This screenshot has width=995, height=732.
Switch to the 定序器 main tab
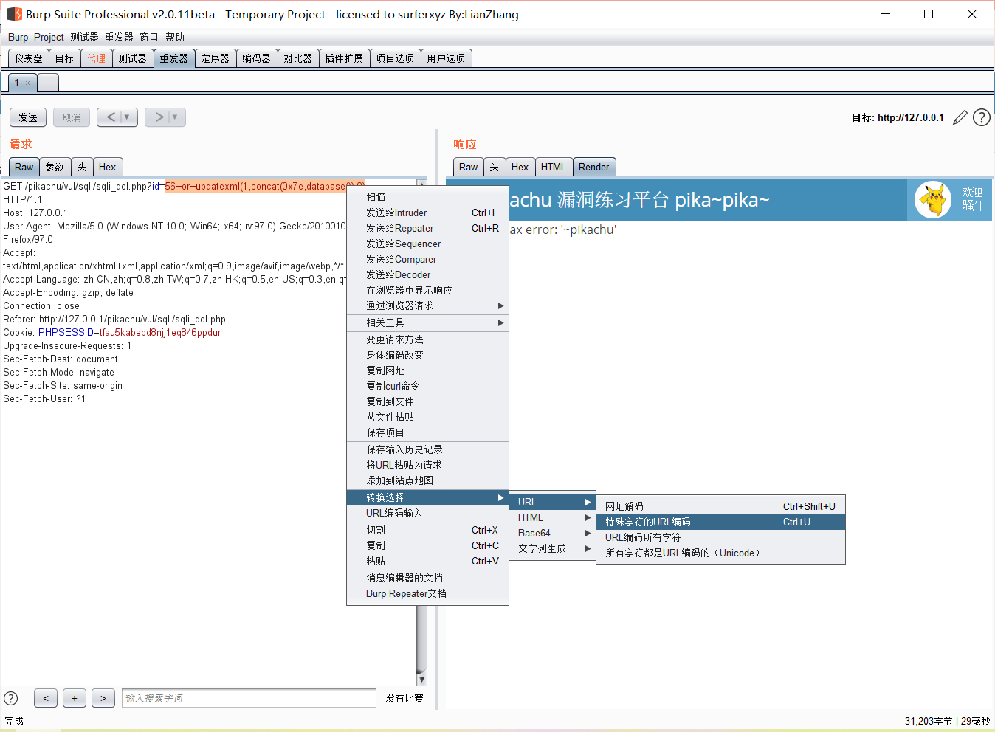pyautogui.click(x=216, y=58)
